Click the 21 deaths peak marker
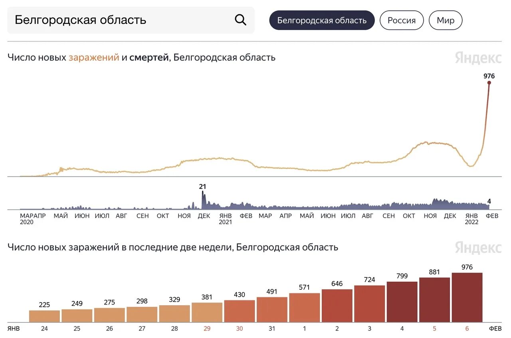 [x=202, y=192]
